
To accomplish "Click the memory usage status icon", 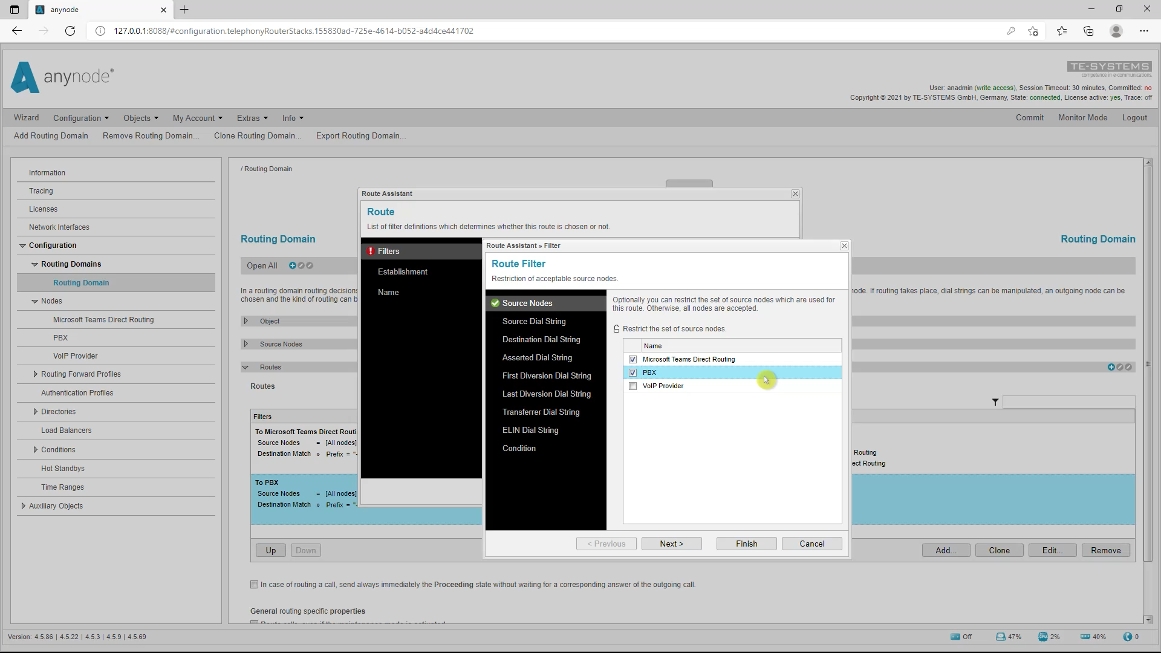I will point(1085,637).
